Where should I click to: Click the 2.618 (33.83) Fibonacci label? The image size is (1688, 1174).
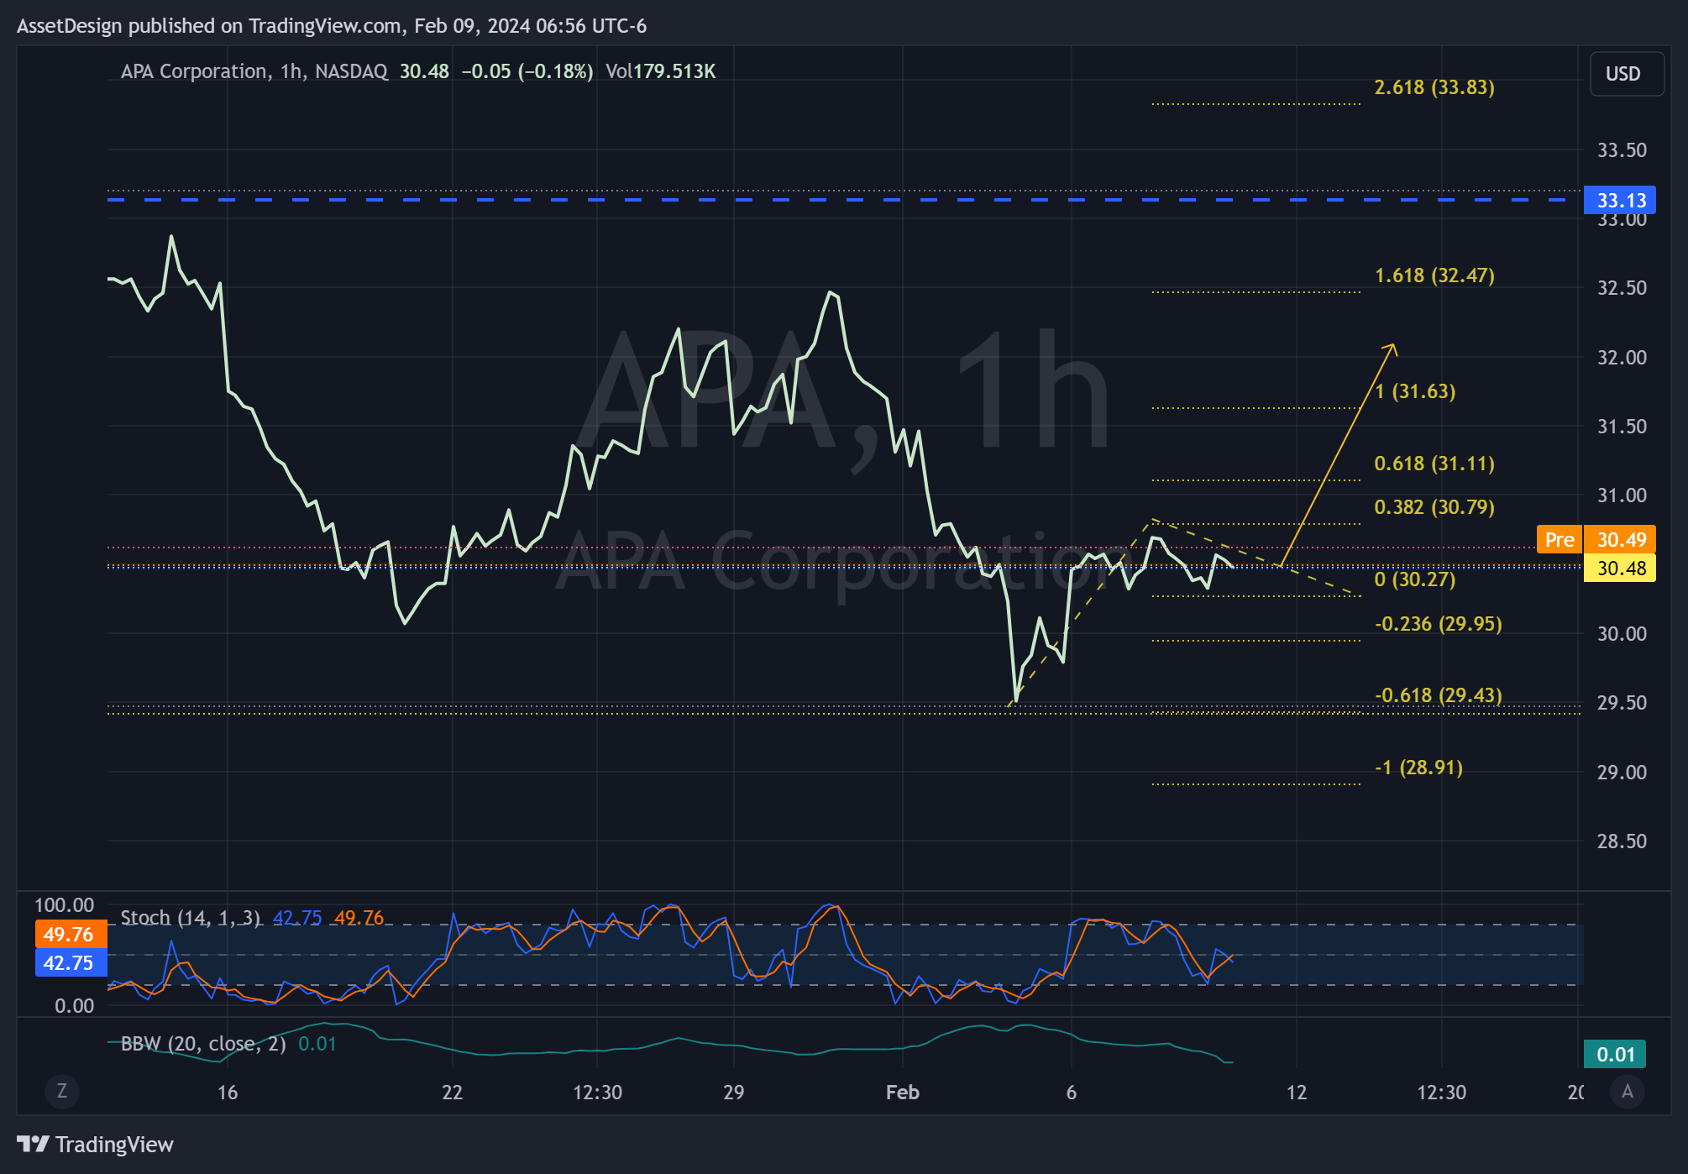(1434, 87)
